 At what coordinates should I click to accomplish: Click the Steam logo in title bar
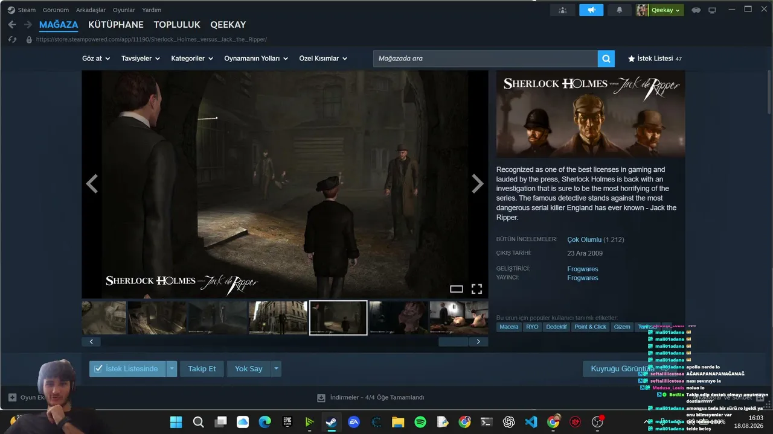tap(11, 10)
